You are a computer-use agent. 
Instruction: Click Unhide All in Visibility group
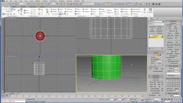point(134,14)
